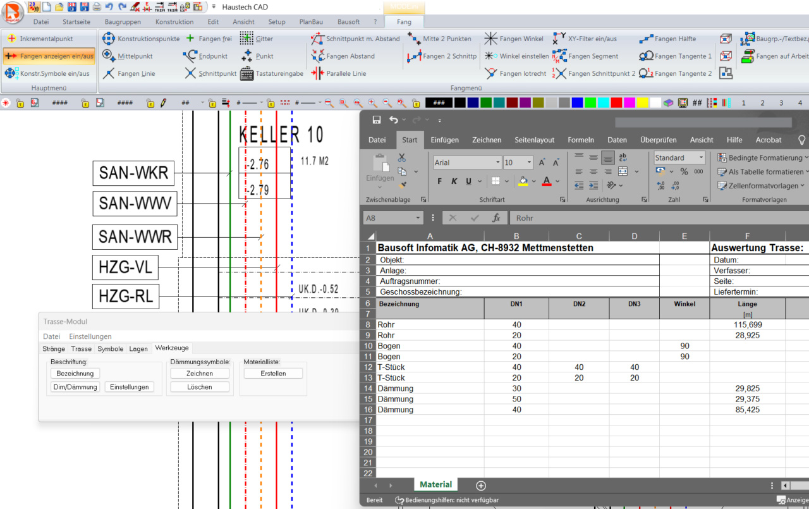Expand the Standard number format dropdown
The width and height of the screenshot is (809, 509).
(700, 158)
